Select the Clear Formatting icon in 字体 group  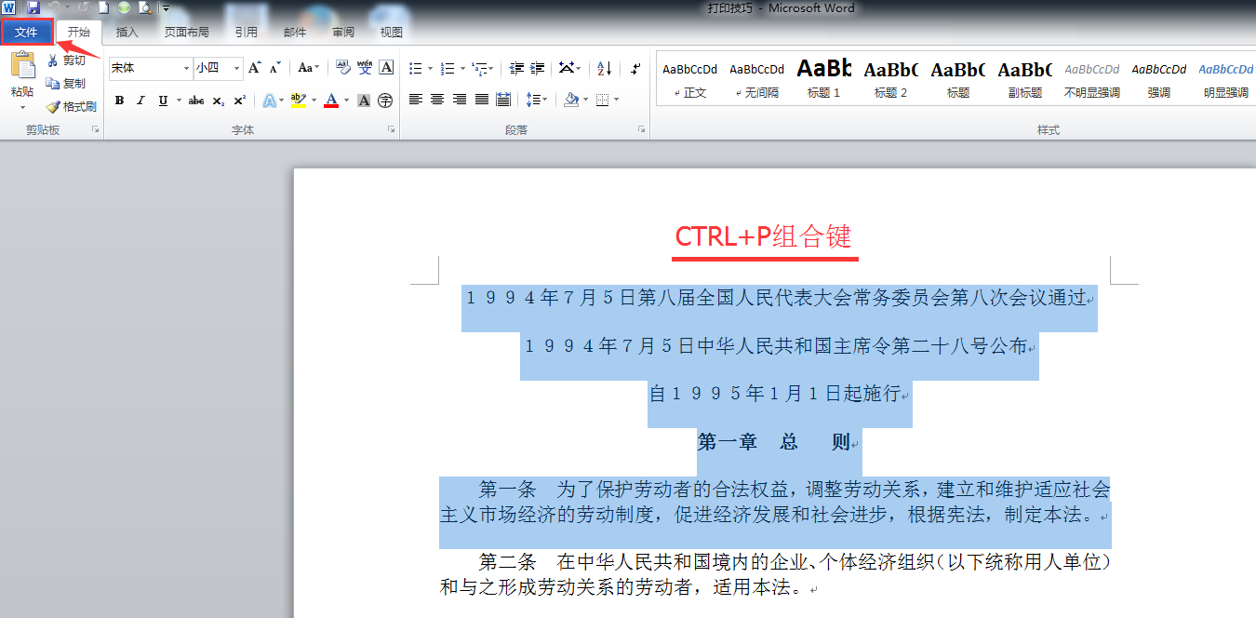click(342, 68)
